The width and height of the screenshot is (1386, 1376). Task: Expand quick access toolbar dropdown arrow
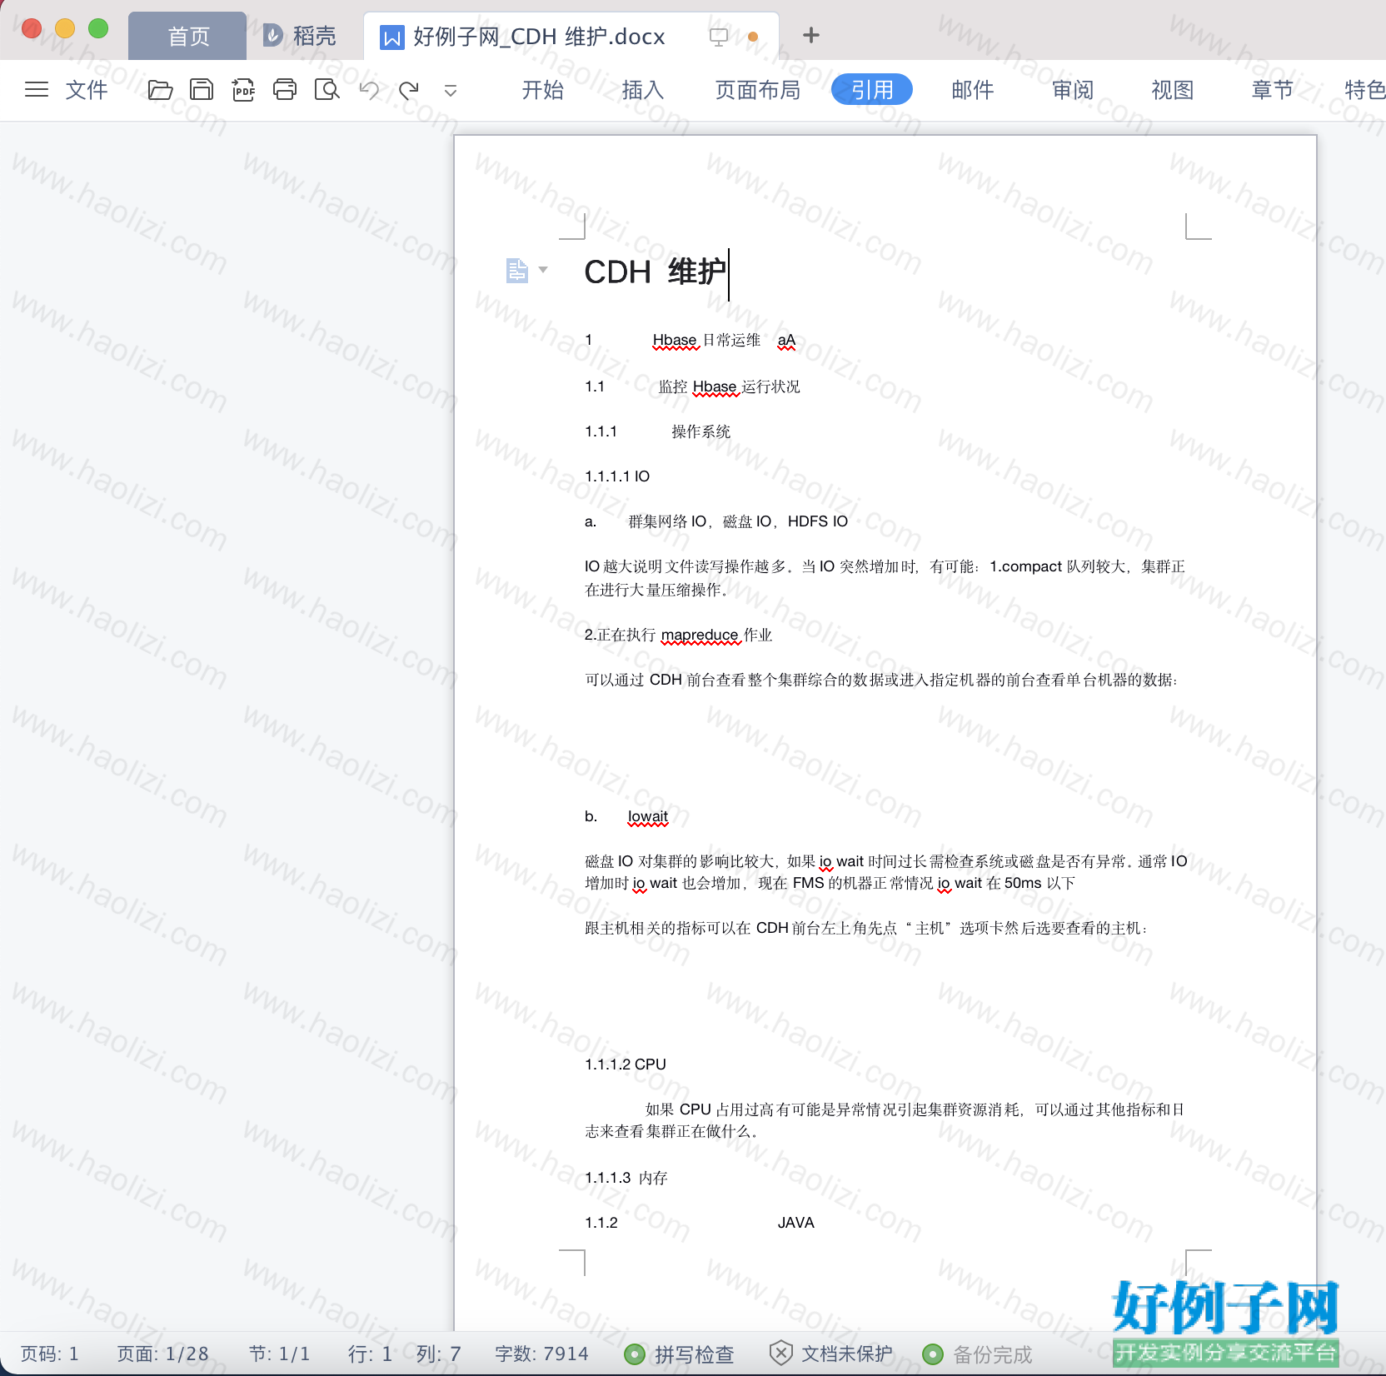pyautogui.click(x=451, y=91)
